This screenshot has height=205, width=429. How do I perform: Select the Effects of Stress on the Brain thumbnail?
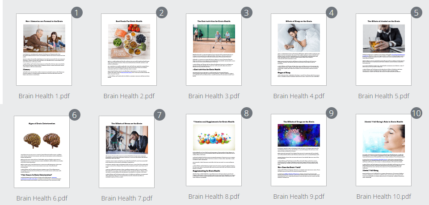pyautogui.click(x=127, y=152)
